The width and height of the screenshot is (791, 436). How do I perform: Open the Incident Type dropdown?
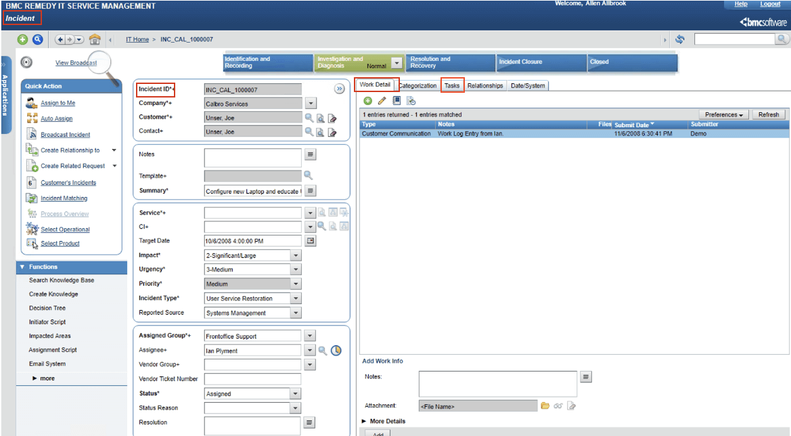point(296,299)
